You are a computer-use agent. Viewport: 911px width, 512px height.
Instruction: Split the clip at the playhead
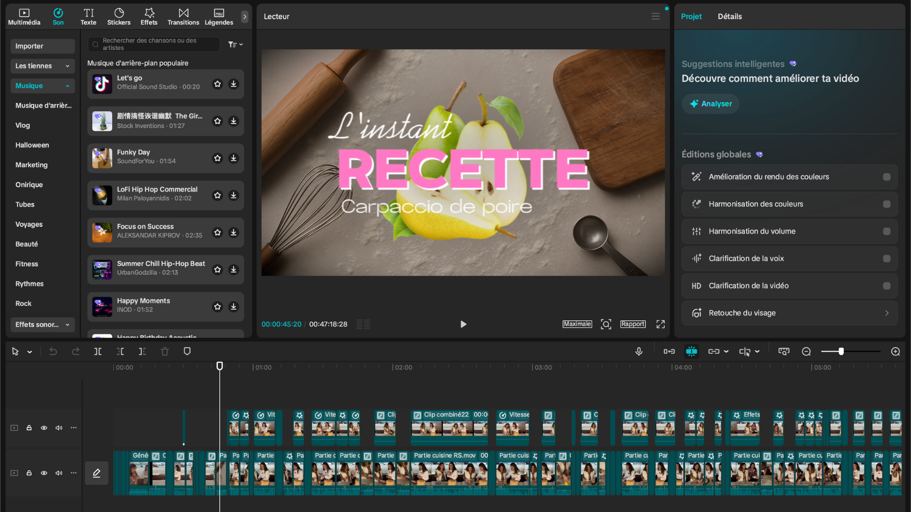98,351
